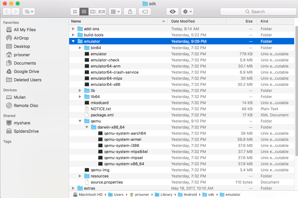Switch to icon view
298x198 pixels.
click(75, 12)
